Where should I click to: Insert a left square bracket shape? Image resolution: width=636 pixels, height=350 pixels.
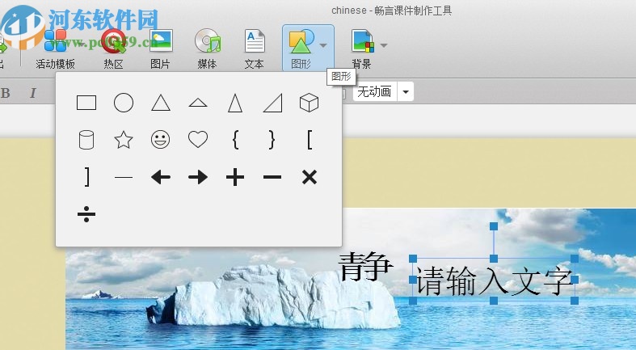310,140
